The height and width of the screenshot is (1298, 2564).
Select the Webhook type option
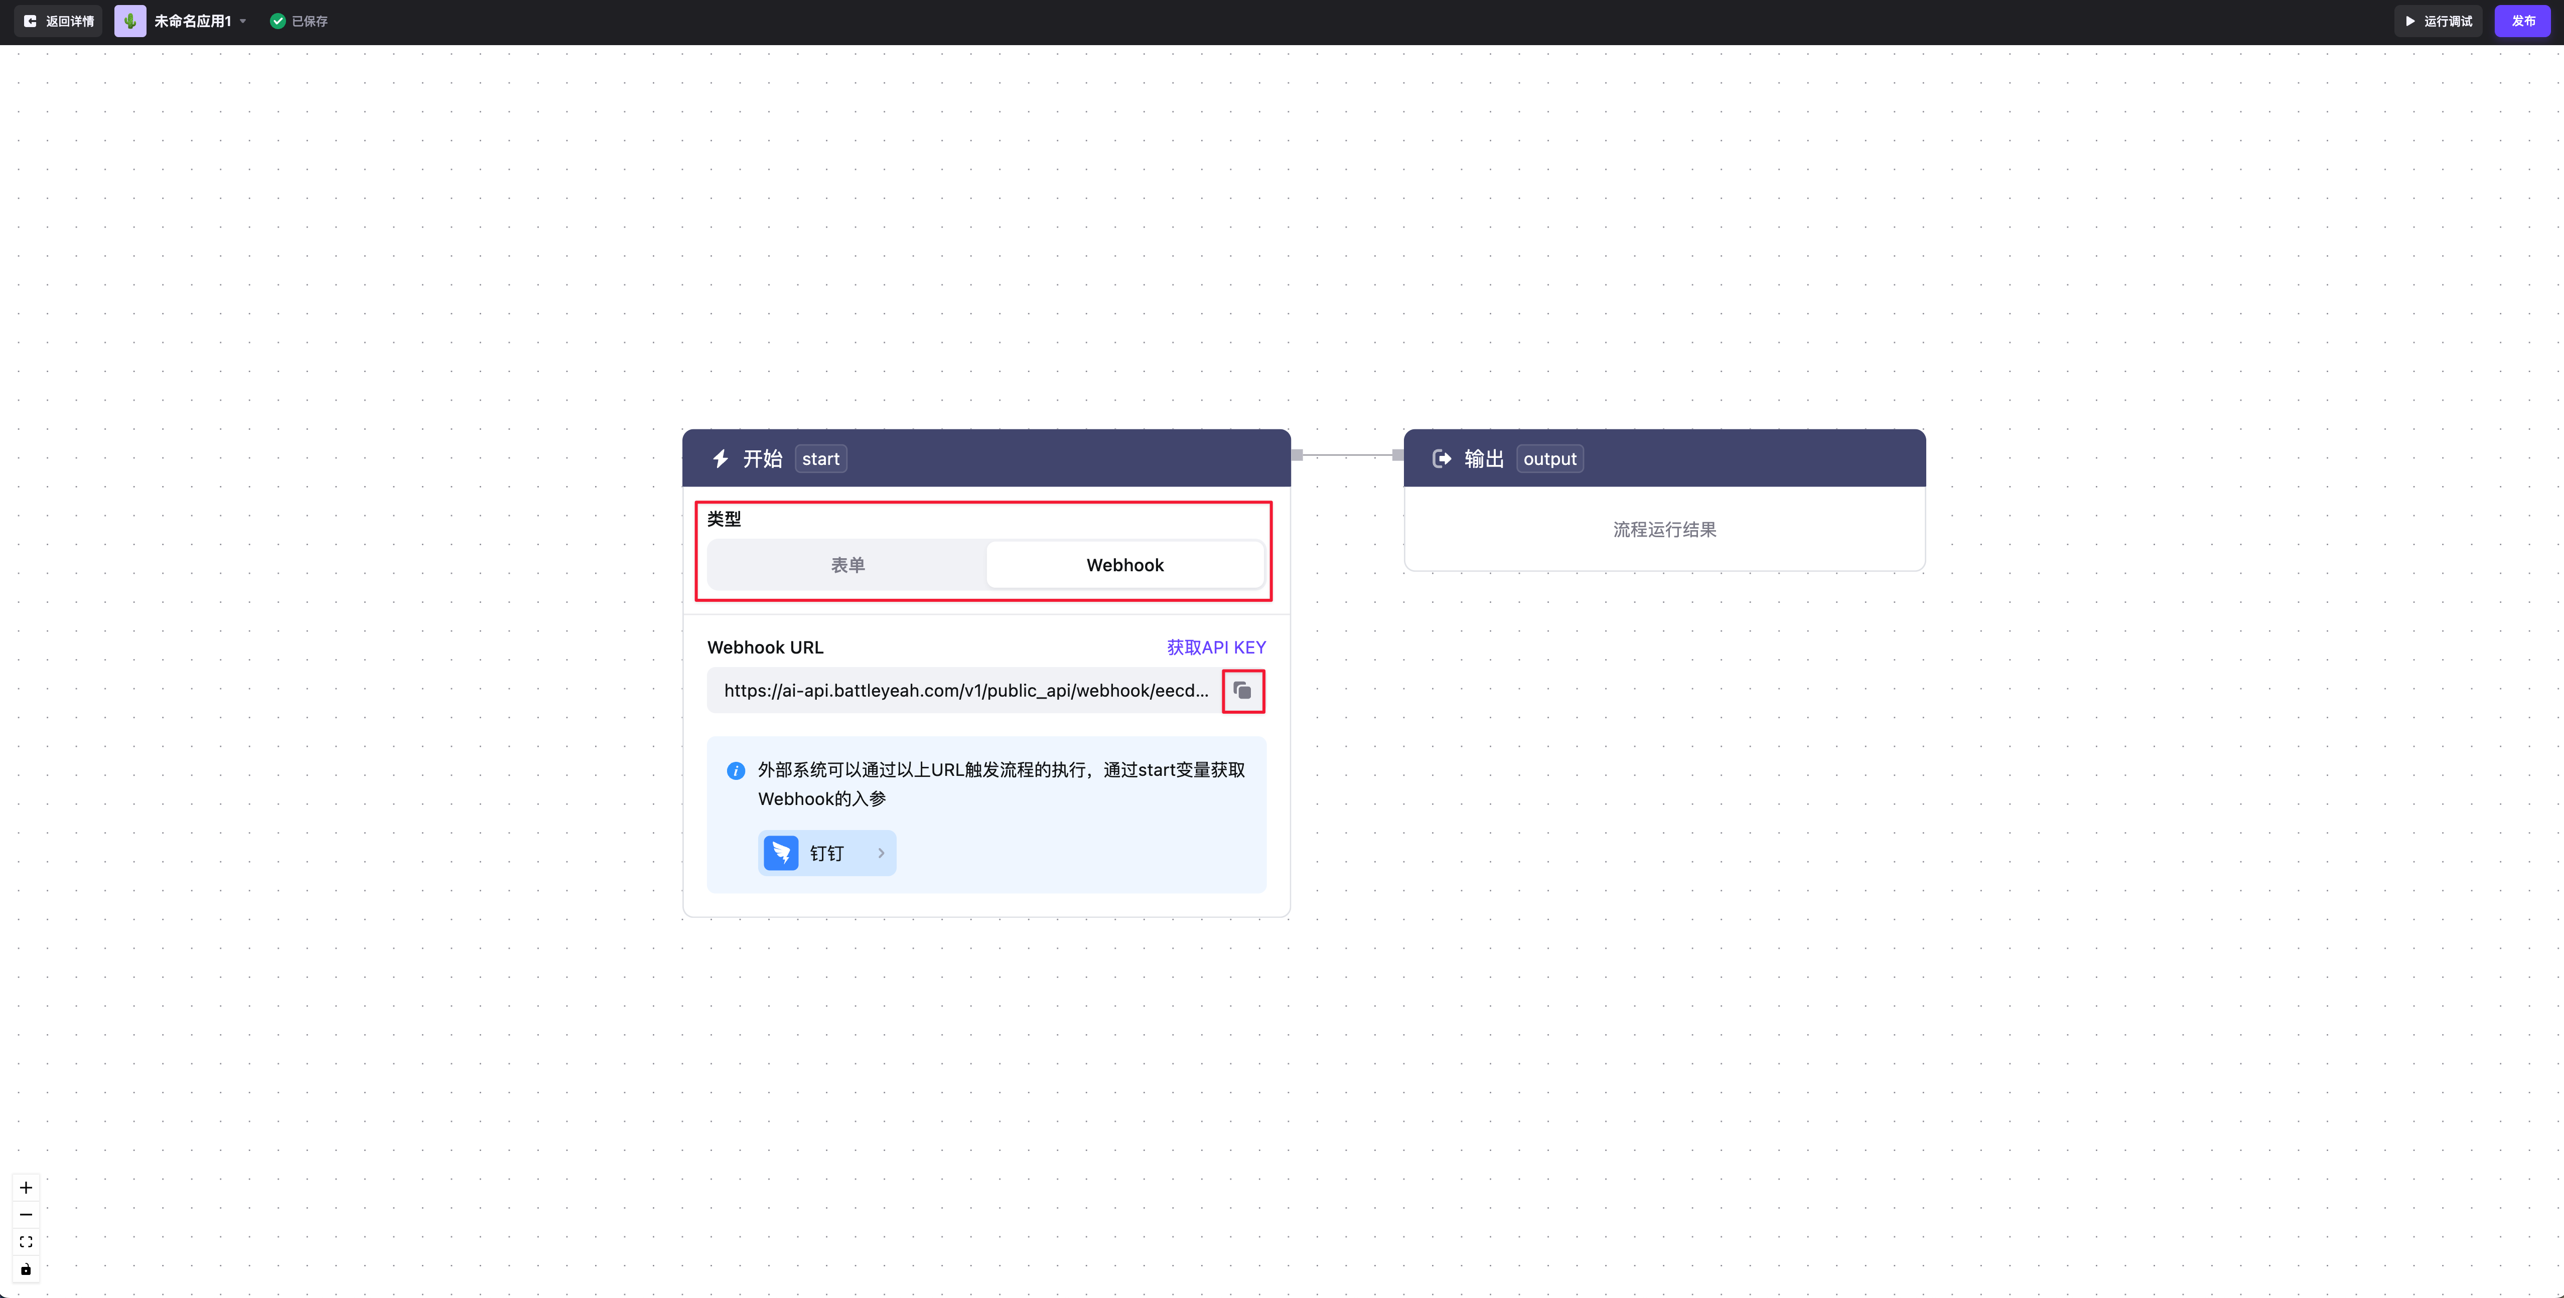(1125, 565)
